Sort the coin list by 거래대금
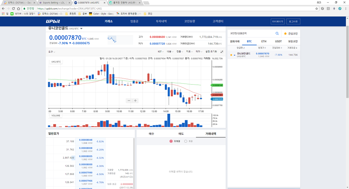 (292, 48)
